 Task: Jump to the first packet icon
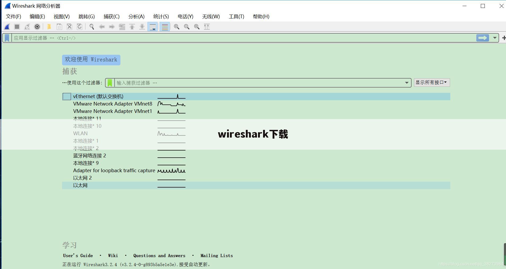(132, 27)
